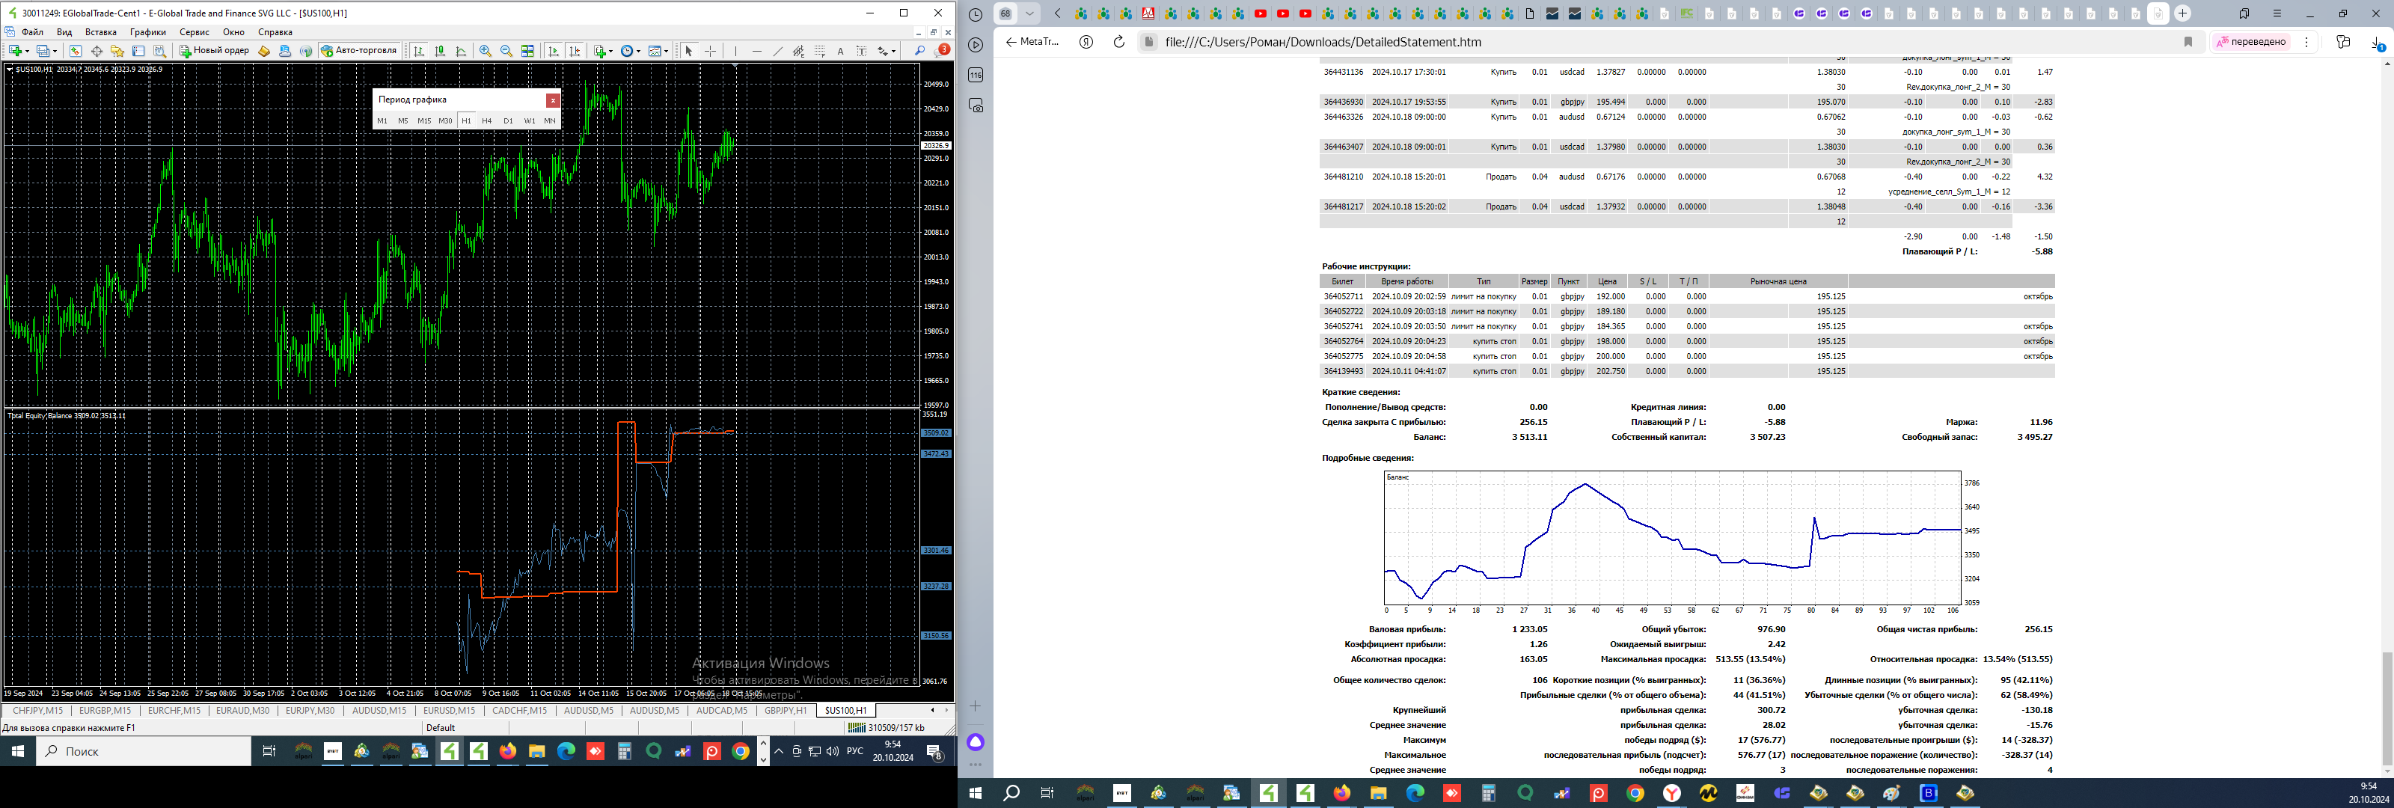Screen dimensions: 2394x808
Task: Draw a horizontal line tool
Action: pyautogui.click(x=756, y=51)
